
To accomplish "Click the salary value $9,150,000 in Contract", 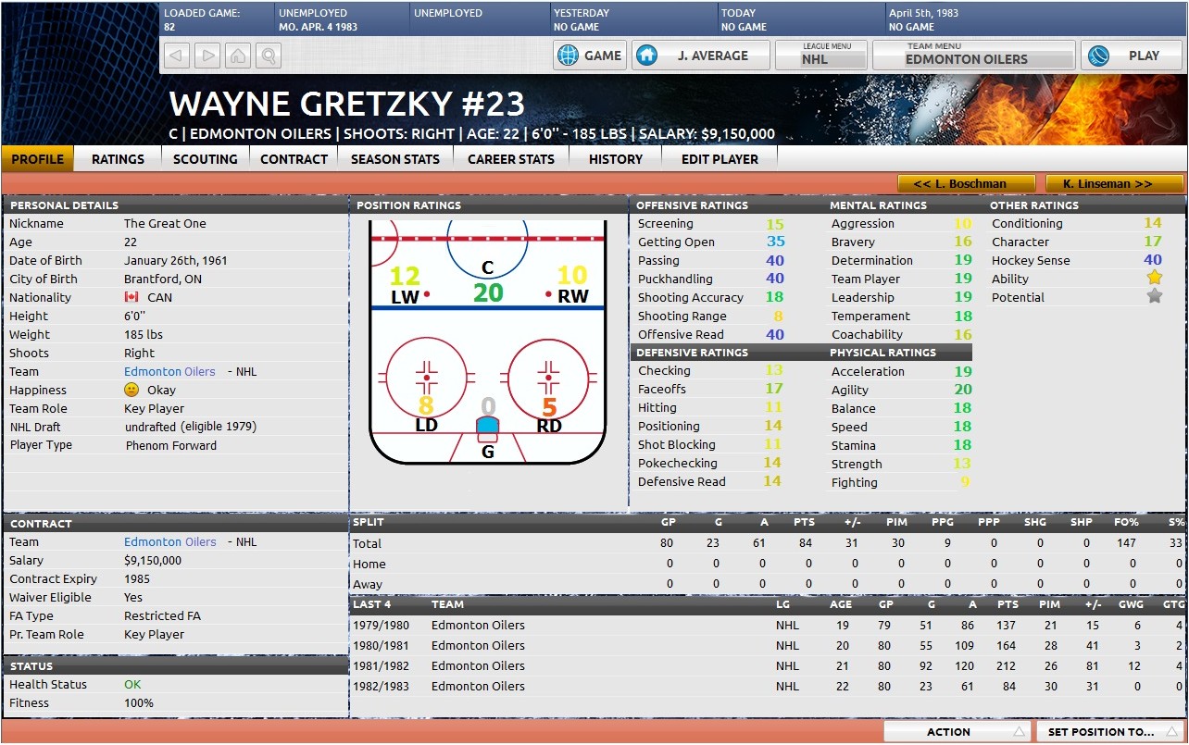I will point(153,560).
